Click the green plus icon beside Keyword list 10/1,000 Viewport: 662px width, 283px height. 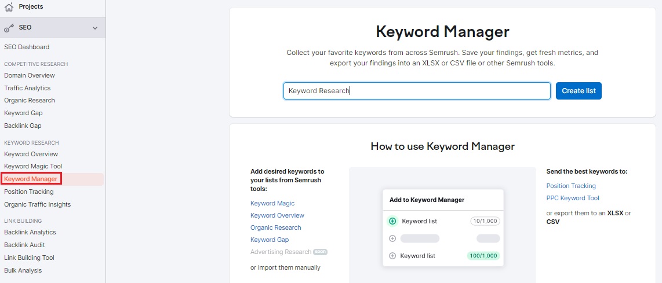(x=392, y=221)
